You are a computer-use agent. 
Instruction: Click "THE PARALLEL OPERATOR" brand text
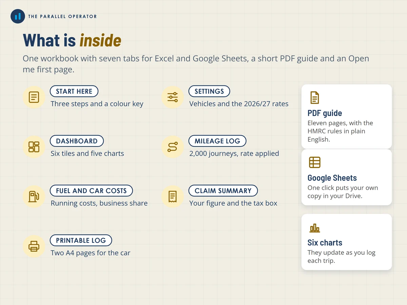pyautogui.click(x=62, y=16)
